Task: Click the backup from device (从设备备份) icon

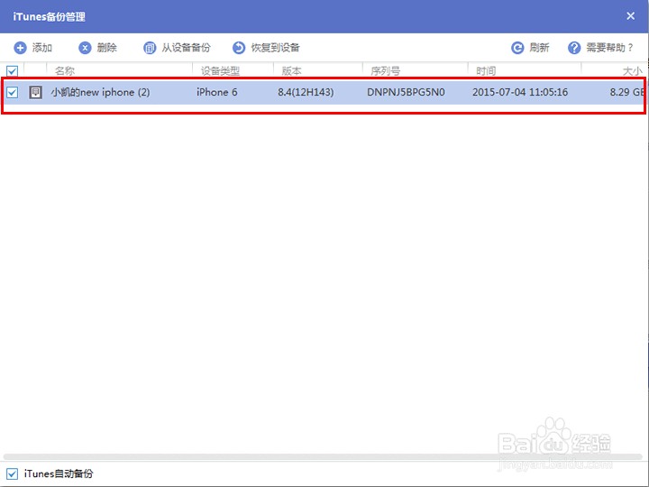Action: (150, 48)
